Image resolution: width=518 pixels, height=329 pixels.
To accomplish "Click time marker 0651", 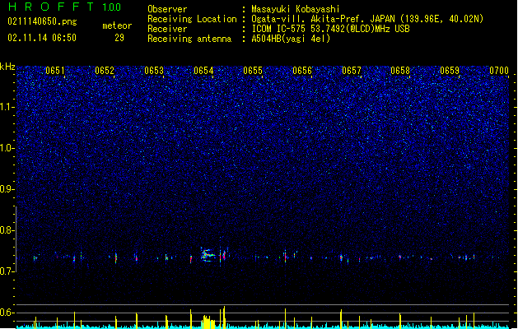I will click(x=55, y=71).
